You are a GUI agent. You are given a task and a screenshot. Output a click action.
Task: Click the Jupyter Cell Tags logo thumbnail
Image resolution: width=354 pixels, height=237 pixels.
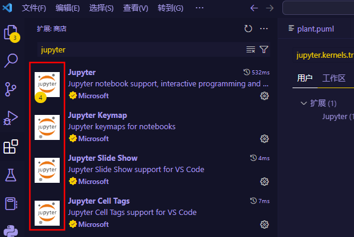click(47, 213)
